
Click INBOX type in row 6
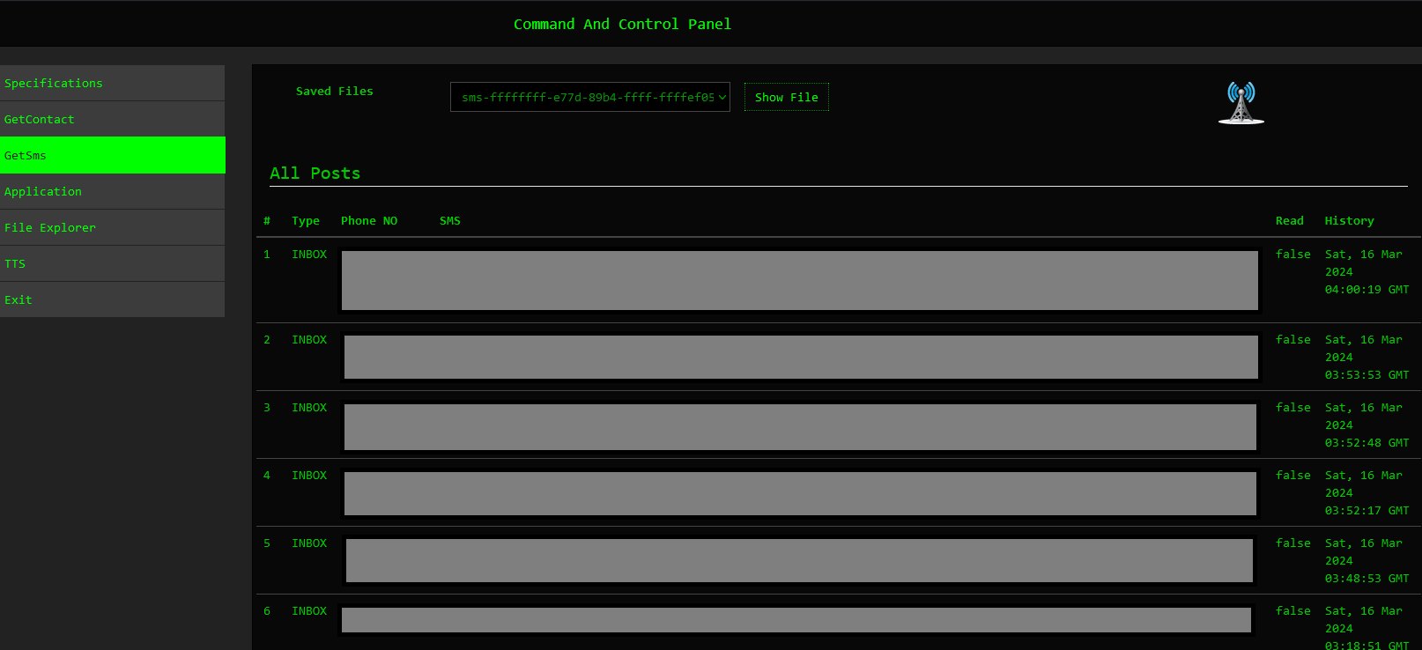click(x=309, y=611)
